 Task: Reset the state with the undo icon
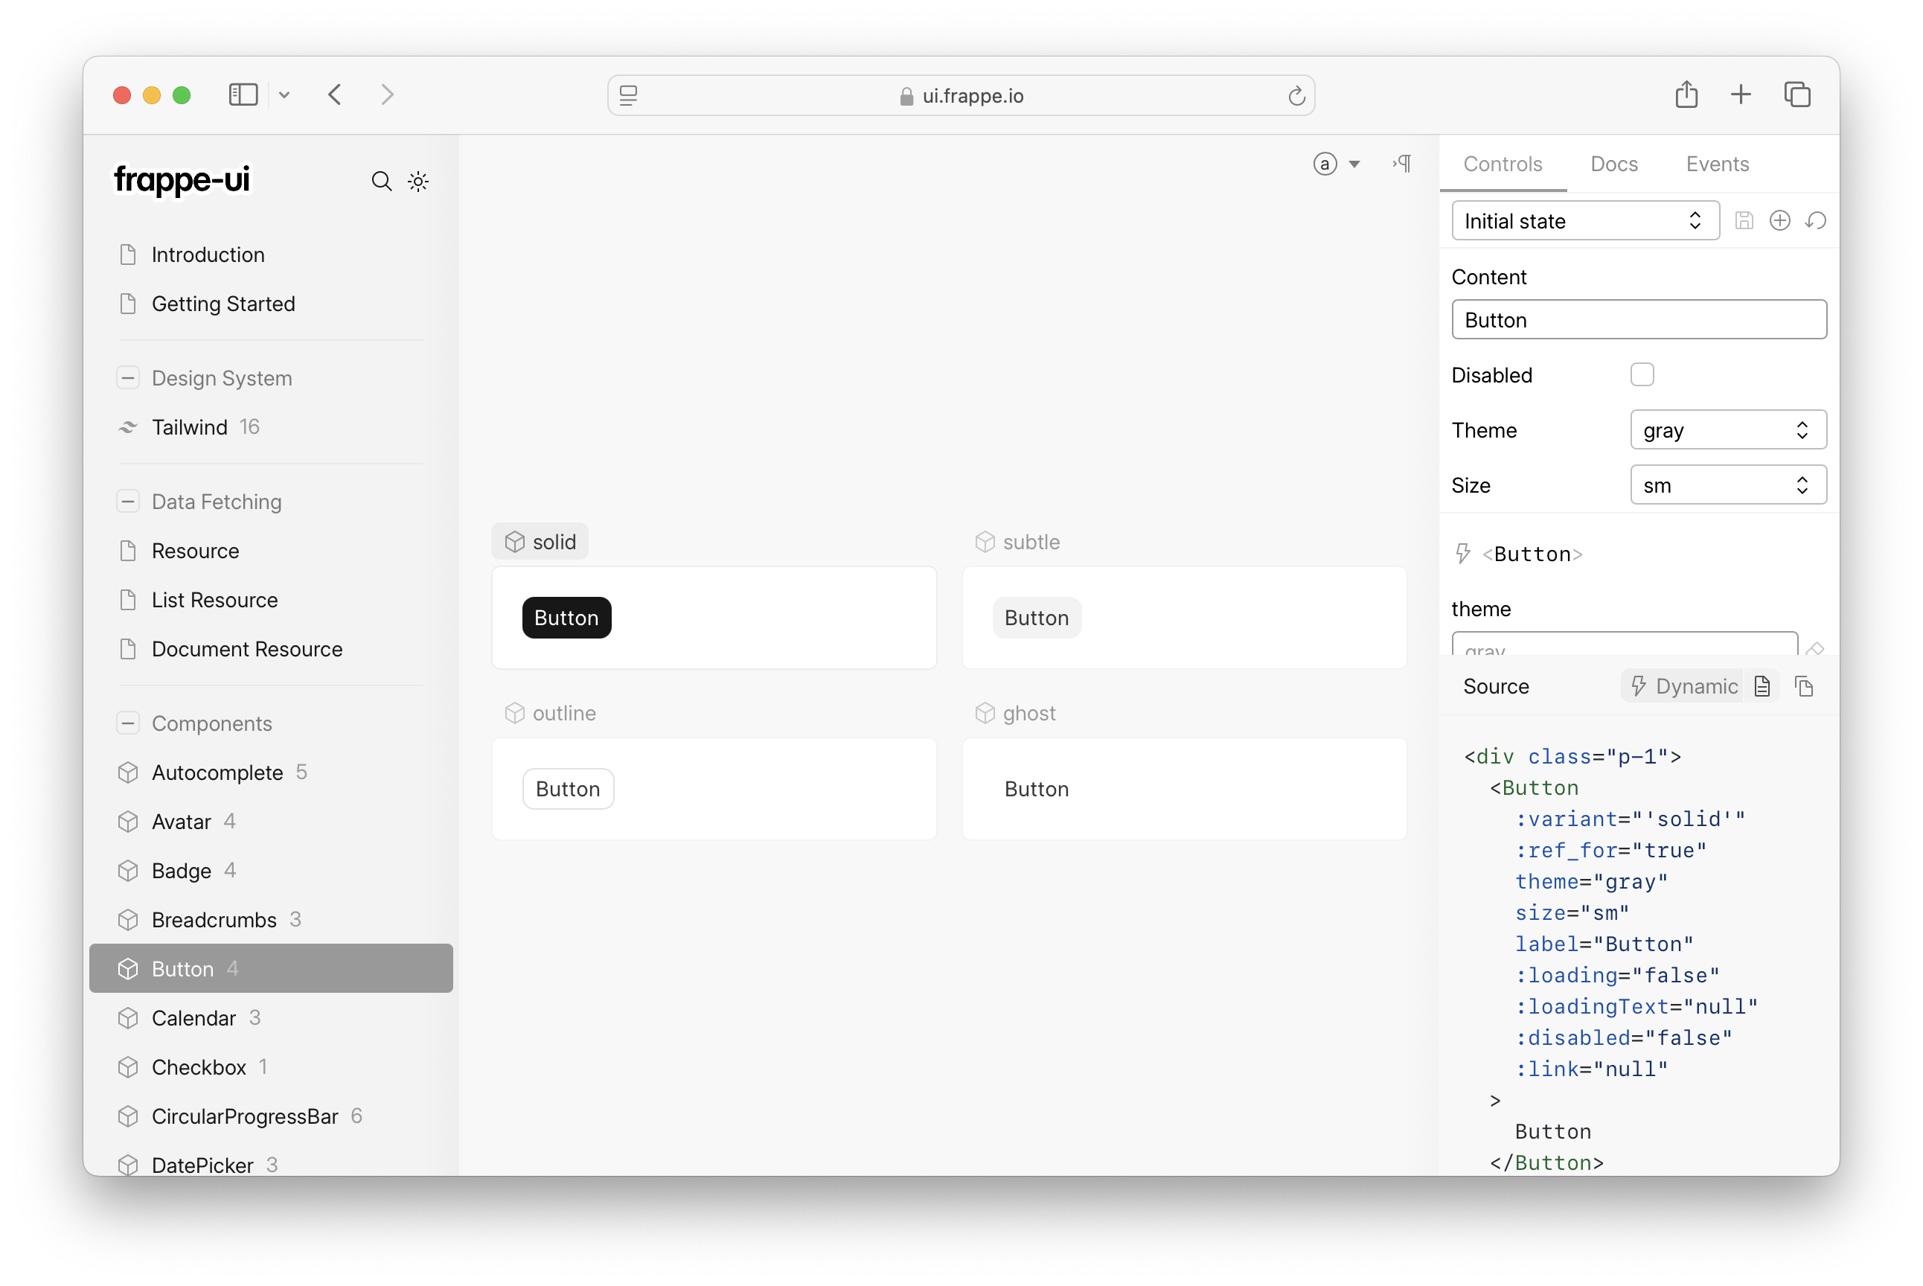1817,220
